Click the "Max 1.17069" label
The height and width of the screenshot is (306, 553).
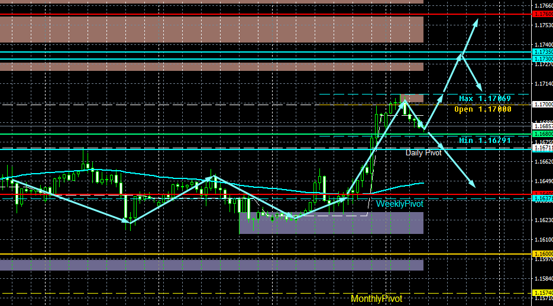[485, 99]
